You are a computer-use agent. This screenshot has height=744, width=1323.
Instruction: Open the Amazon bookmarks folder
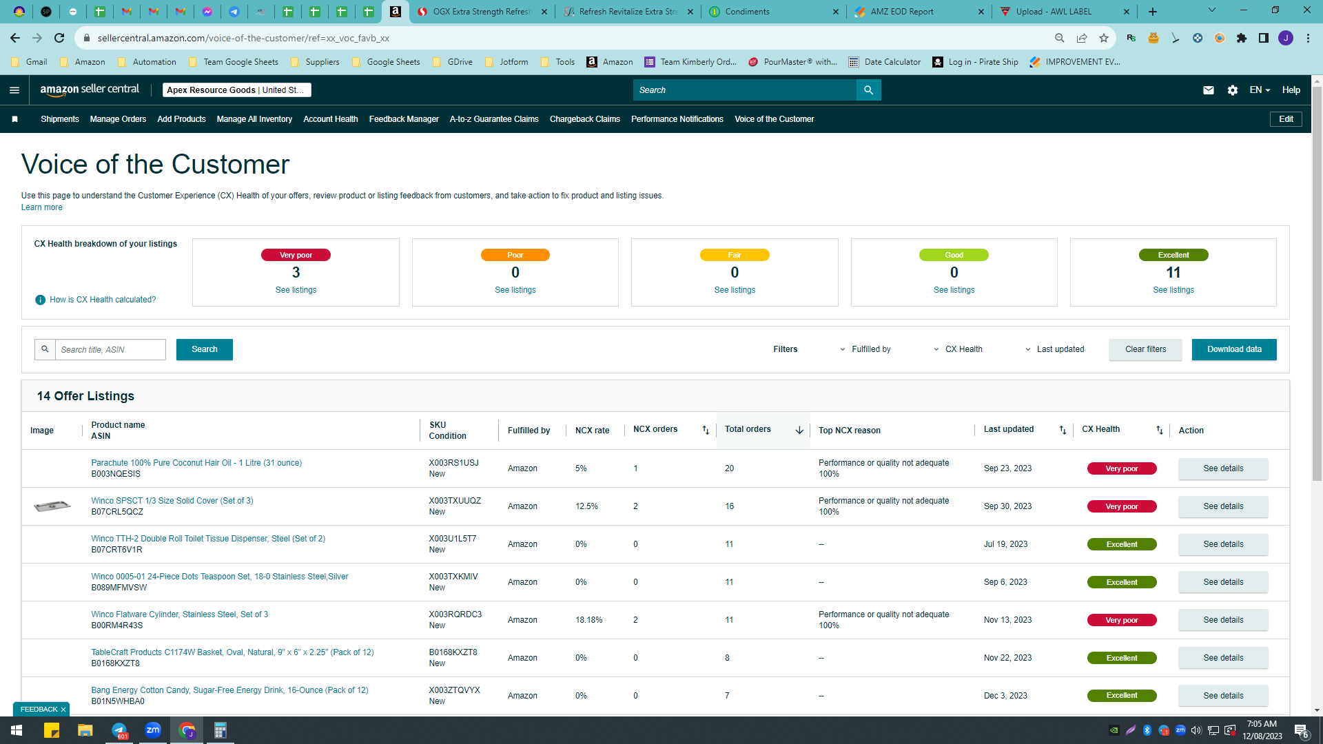[x=83, y=62]
